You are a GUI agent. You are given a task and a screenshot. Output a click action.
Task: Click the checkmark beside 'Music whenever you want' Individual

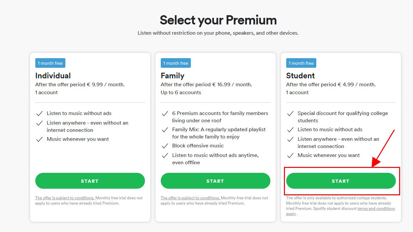tap(40, 139)
